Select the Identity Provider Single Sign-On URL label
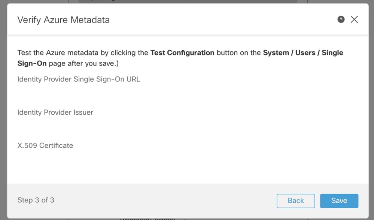Viewport: 374px width, 220px height. click(79, 79)
